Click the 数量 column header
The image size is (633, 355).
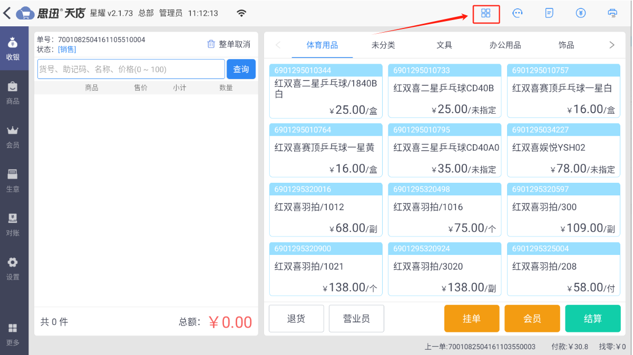226,88
